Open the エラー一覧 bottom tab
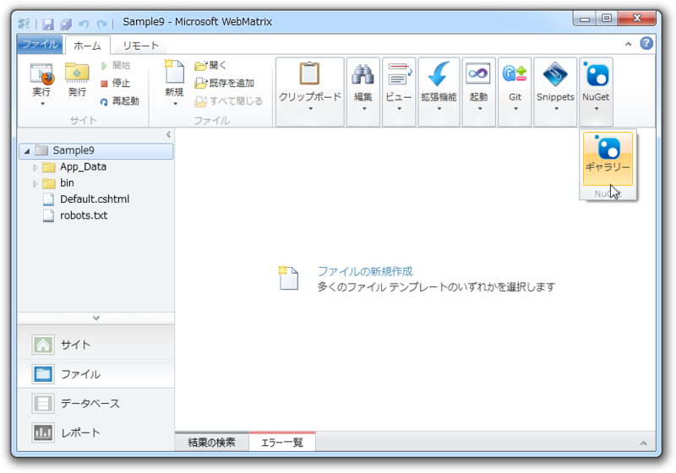 pos(282,442)
